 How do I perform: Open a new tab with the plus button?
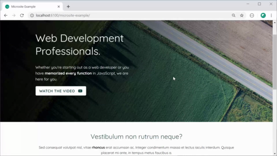(x=68, y=6)
